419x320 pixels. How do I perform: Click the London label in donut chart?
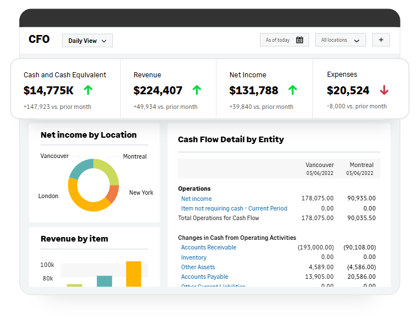click(48, 196)
